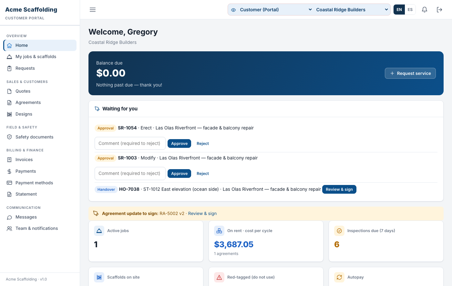
Task: Open the Customer (Portal) role dropdown
Action: pyautogui.click(x=276, y=10)
